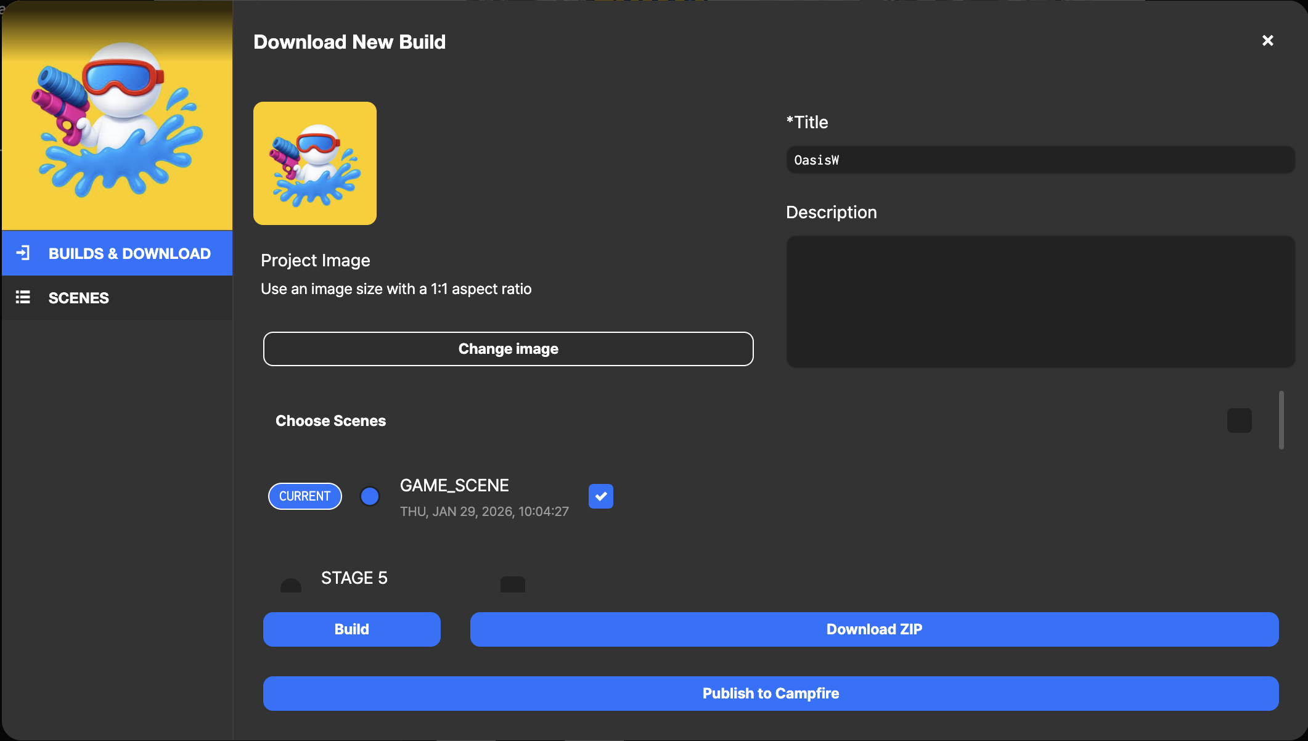
Task: Publish the build to Campfire
Action: coord(770,693)
